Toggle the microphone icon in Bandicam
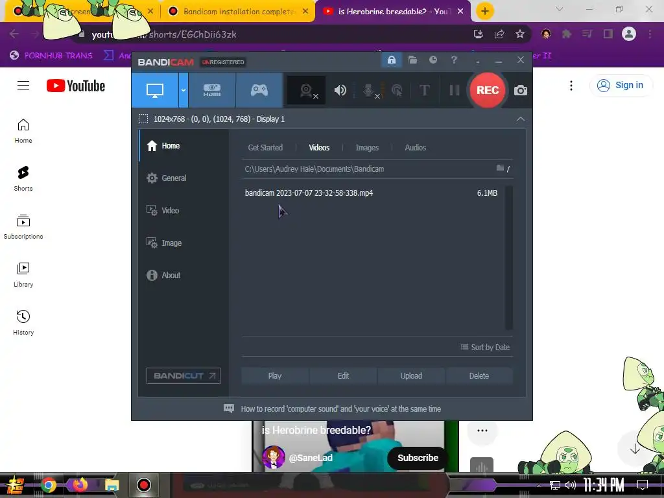This screenshot has width=664, height=498. click(369, 90)
